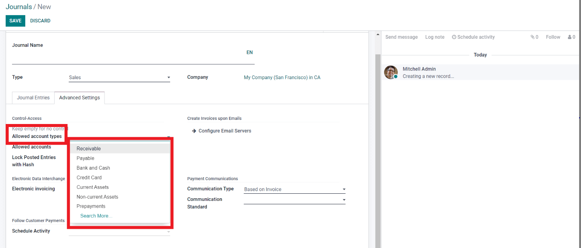Save the new journal record
Screen dimensions: 581x248
point(15,21)
